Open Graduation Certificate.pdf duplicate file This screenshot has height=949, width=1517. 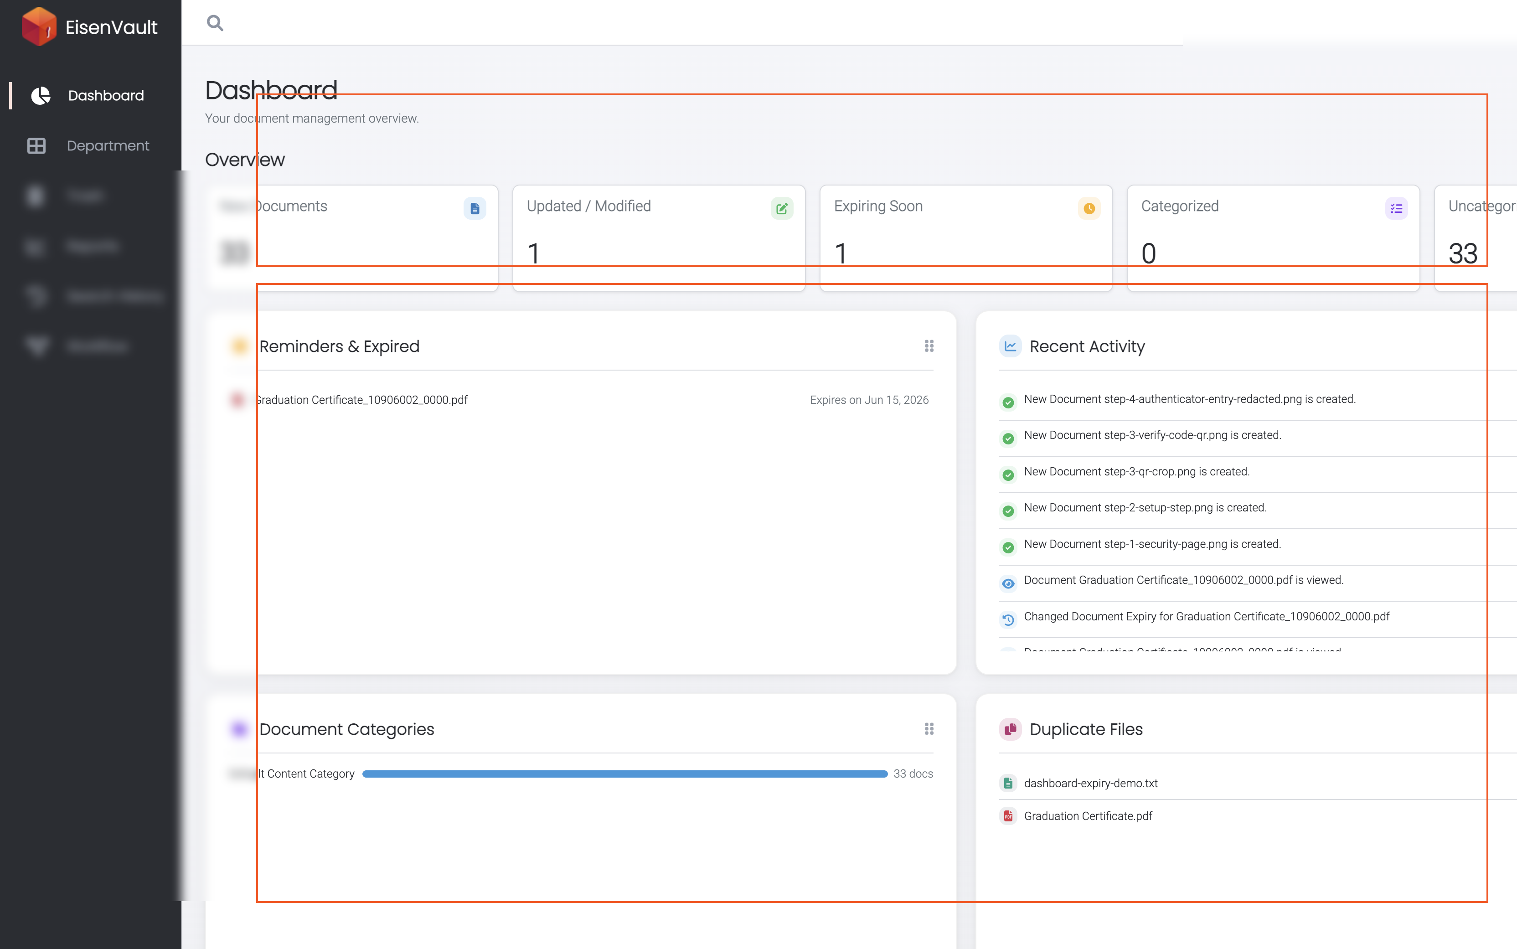pos(1089,816)
